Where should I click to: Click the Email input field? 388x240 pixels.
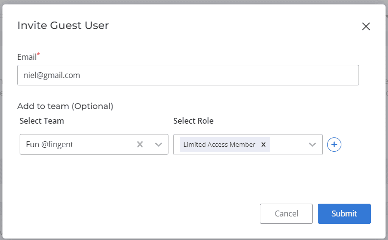pos(188,75)
